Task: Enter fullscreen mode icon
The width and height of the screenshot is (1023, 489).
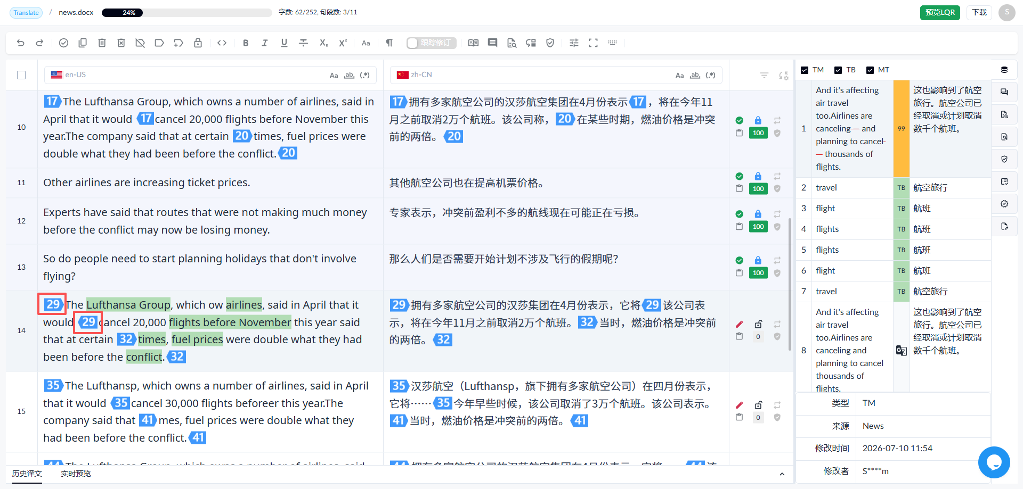Action: tap(593, 43)
